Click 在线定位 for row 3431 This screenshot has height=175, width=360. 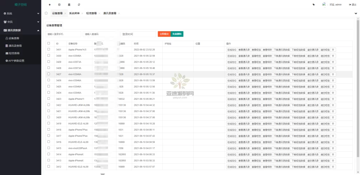232,50
